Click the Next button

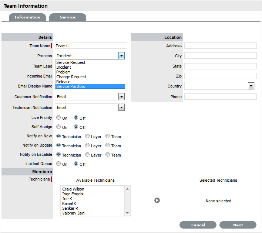tap(238, 225)
